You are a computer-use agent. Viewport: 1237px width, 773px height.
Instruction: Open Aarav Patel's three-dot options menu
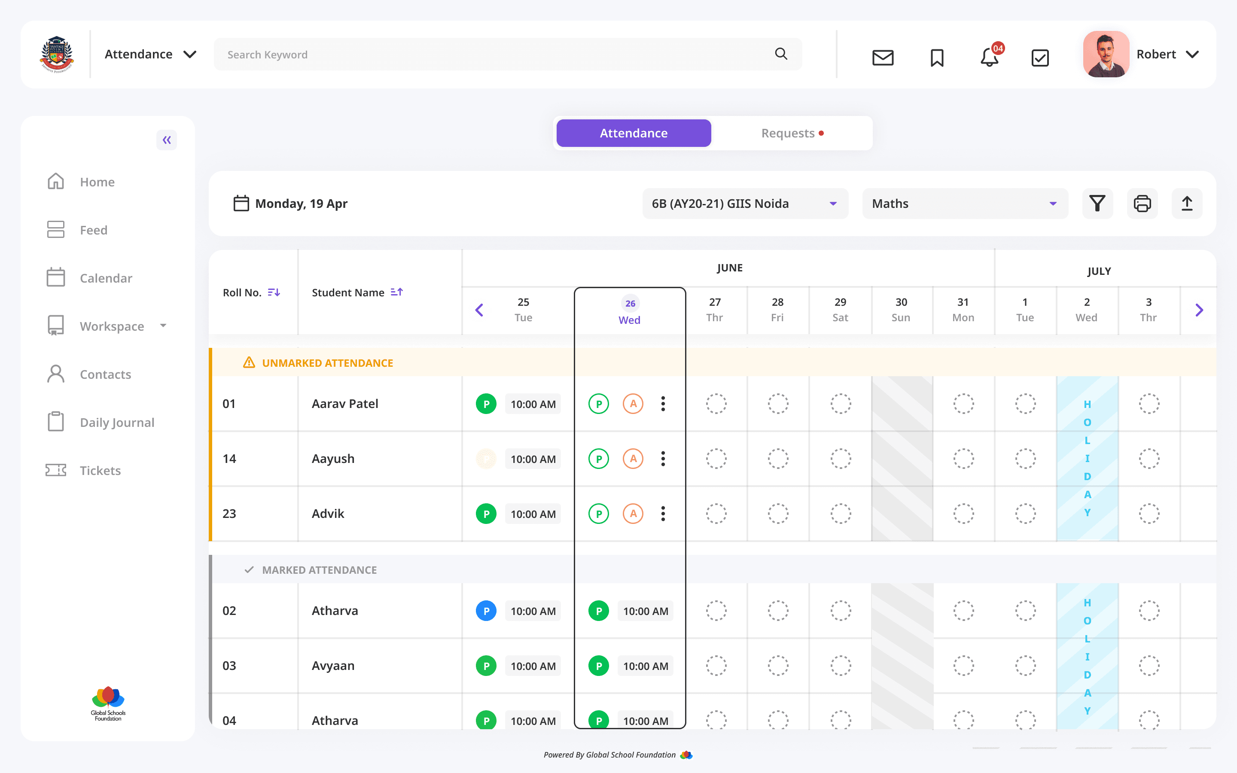coord(663,404)
